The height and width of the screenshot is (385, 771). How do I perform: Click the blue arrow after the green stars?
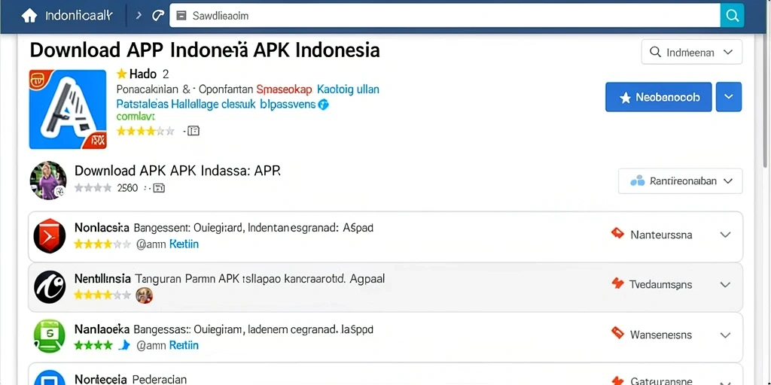(124, 345)
